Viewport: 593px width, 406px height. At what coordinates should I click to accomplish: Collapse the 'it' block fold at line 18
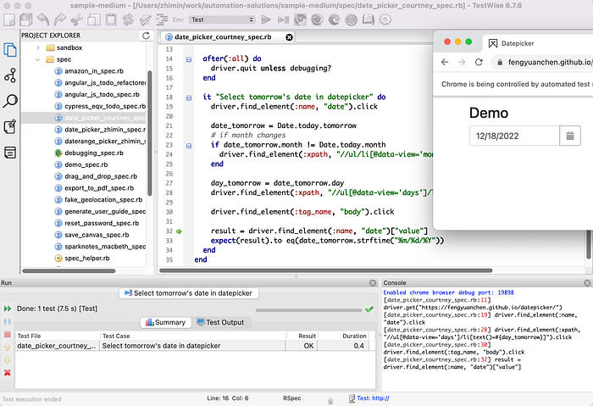click(x=189, y=97)
